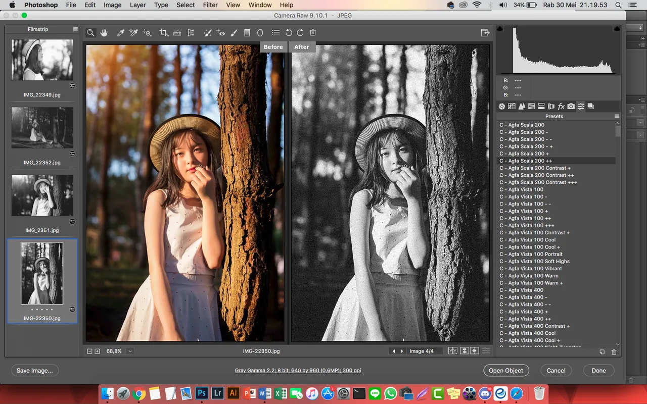
Task: Select the After label above the preview
Action: [x=302, y=47]
